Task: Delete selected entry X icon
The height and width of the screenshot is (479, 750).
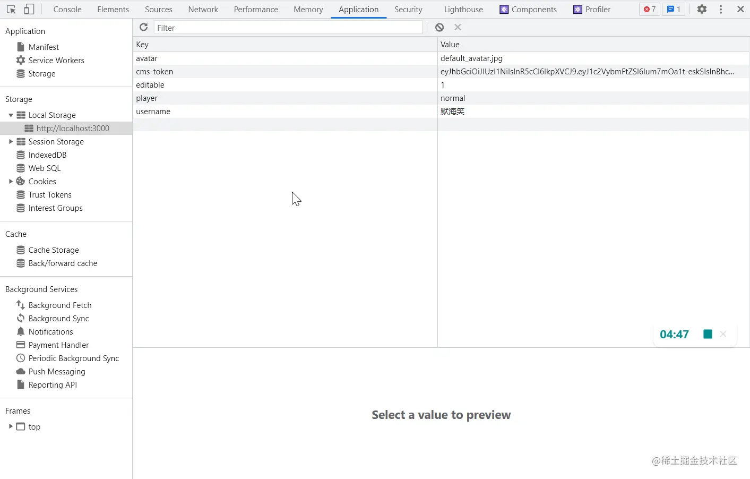Action: coord(458,27)
